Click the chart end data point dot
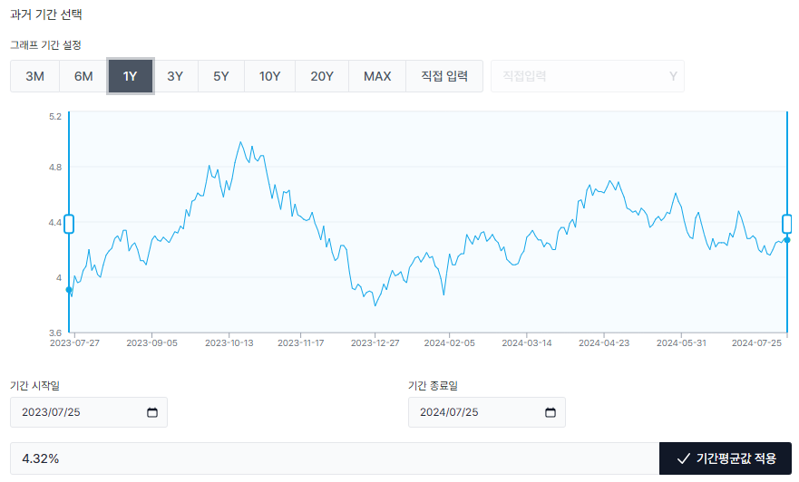The height and width of the screenshot is (482, 799). pos(787,240)
